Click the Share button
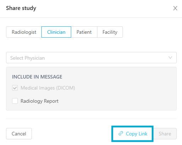The height and width of the screenshot is (145, 182). pyautogui.click(x=165, y=134)
